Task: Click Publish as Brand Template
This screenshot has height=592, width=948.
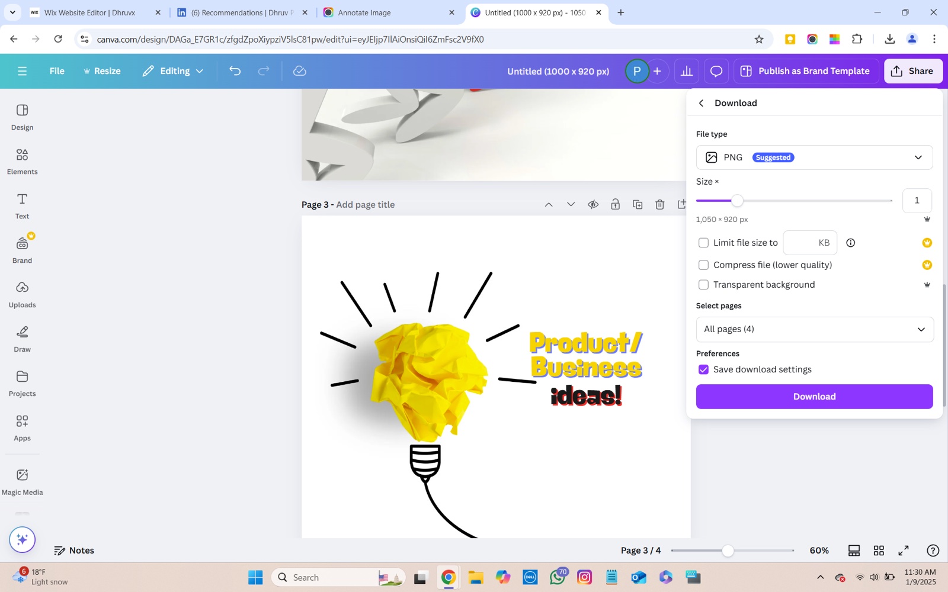Action: tap(806, 71)
